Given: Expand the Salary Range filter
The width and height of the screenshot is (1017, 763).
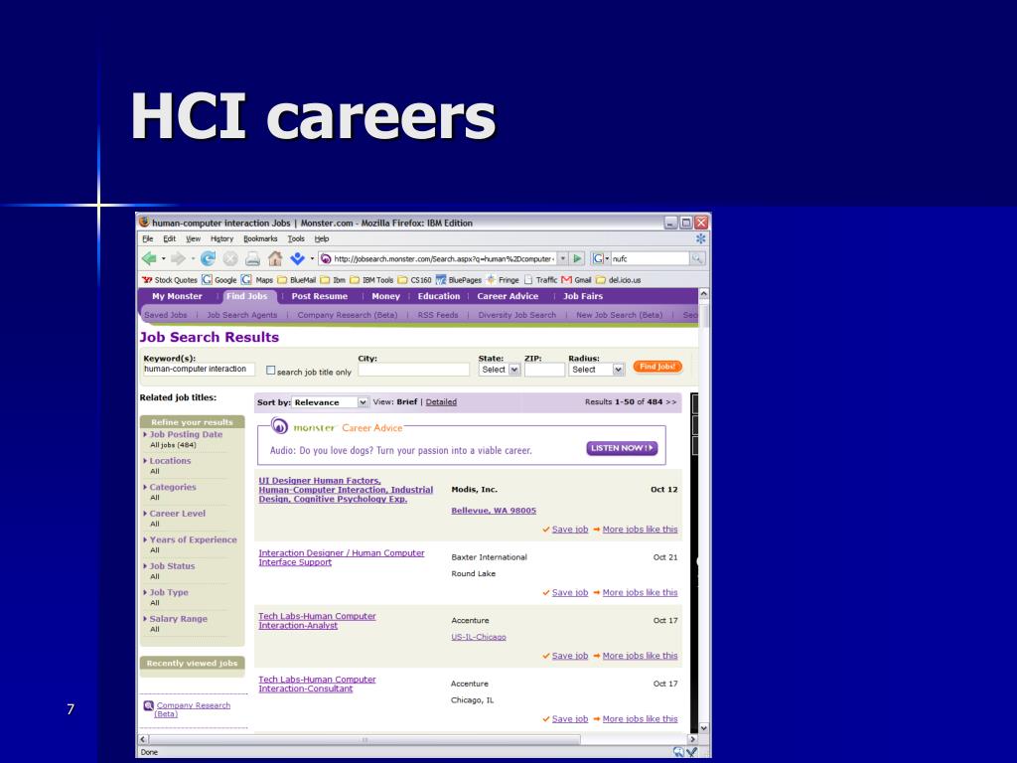Looking at the screenshot, I should (x=179, y=619).
